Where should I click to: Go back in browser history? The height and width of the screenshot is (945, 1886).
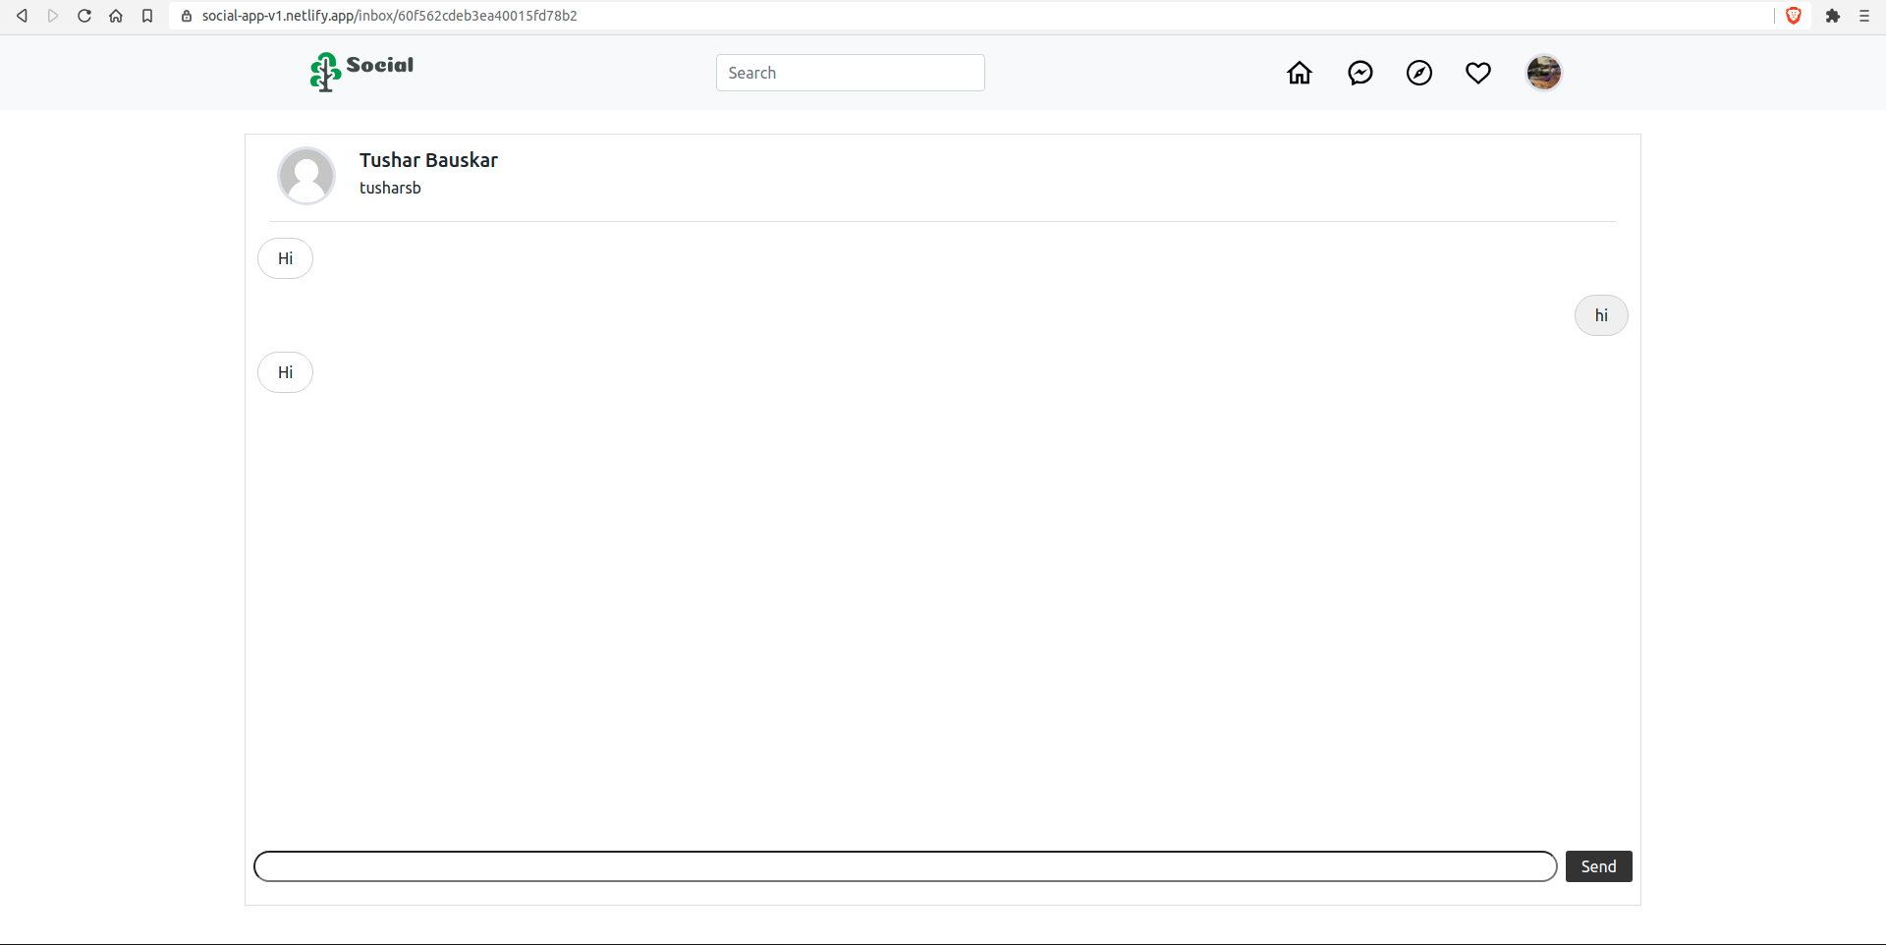pyautogui.click(x=22, y=16)
